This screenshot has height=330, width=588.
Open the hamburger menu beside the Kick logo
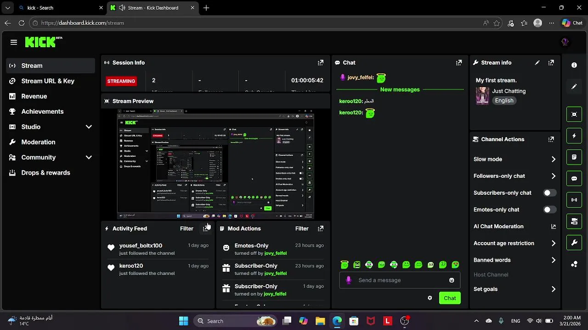coord(14,42)
